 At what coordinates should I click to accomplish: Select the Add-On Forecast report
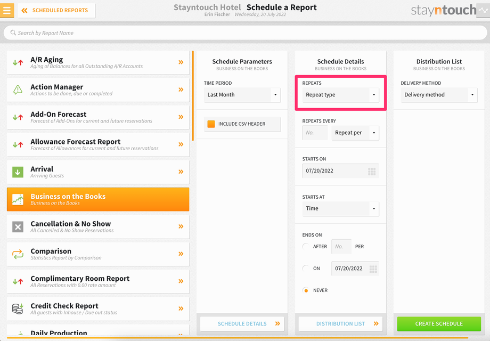98,117
